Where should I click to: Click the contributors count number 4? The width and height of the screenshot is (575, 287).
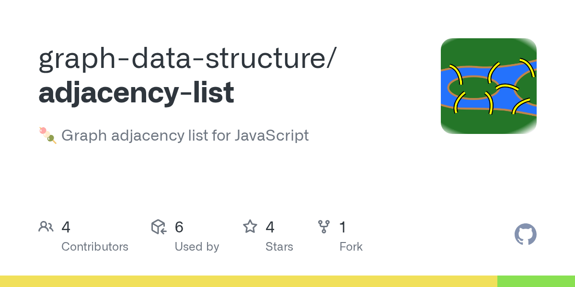click(66, 227)
